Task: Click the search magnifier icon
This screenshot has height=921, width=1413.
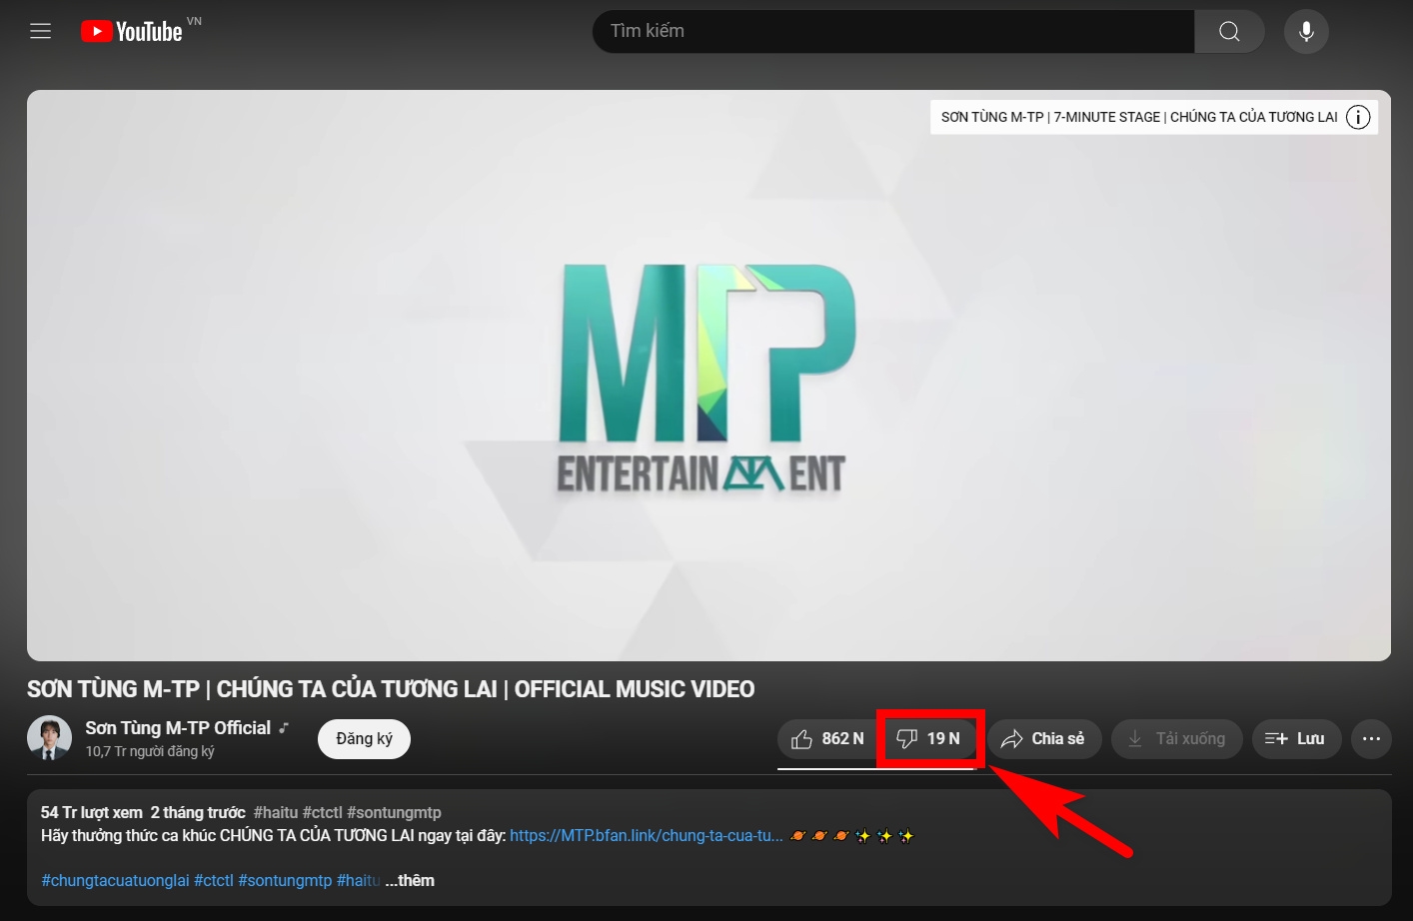Action: click(x=1228, y=31)
